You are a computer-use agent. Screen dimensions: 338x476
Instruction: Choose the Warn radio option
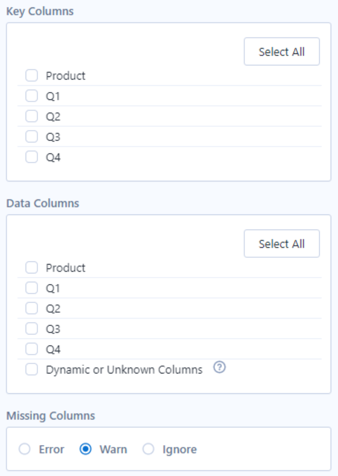pyautogui.click(x=85, y=449)
